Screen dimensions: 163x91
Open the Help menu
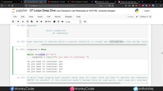coord(78,17)
